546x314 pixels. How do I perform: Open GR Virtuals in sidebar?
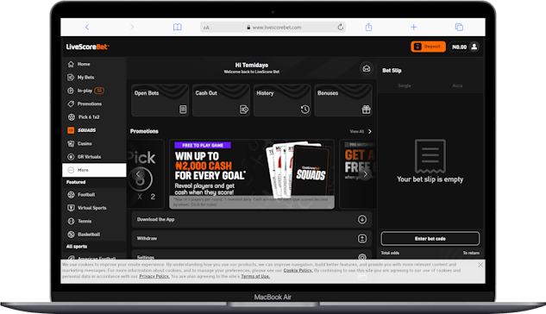94,157
